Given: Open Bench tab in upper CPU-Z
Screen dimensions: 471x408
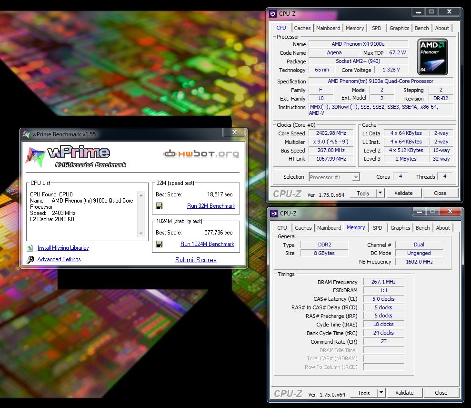Looking at the screenshot, I should (x=422, y=28).
